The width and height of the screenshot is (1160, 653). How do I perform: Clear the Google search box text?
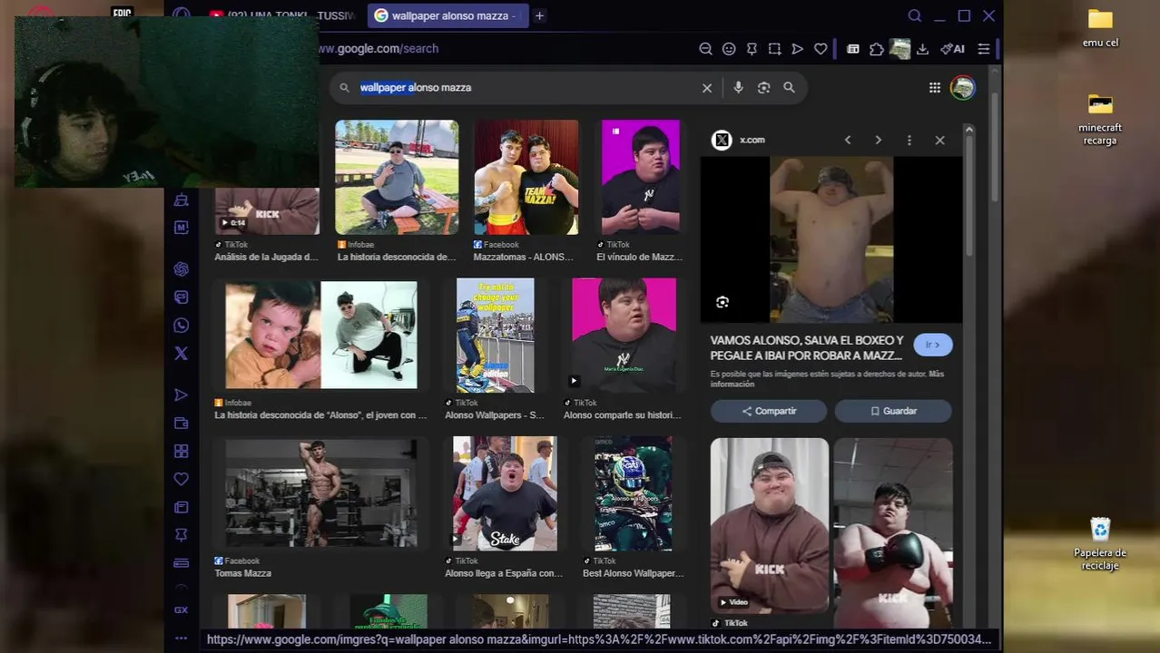707,88
